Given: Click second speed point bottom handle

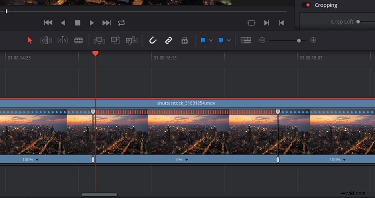Looking at the screenshot, I should point(278,160).
